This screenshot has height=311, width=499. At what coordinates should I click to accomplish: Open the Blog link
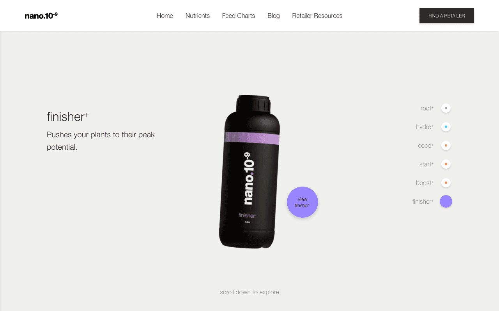click(274, 16)
